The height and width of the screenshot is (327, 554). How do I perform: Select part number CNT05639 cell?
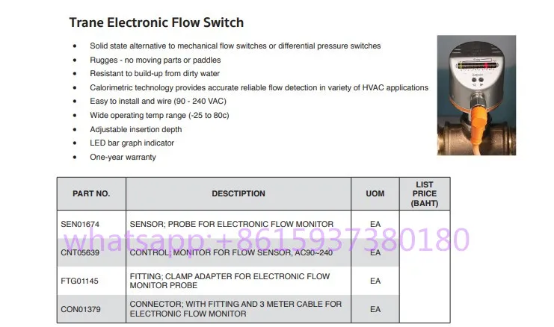click(80, 252)
